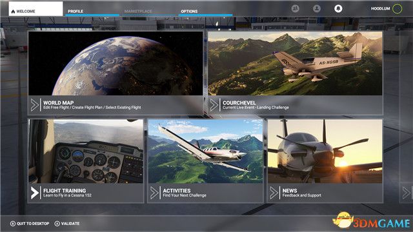Image resolution: width=413 pixels, height=232 pixels.
Task: Click the Courchevel chevron arrow icon
Action: pos(214,105)
